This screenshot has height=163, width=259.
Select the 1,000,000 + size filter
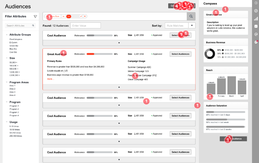(x=15, y=72)
